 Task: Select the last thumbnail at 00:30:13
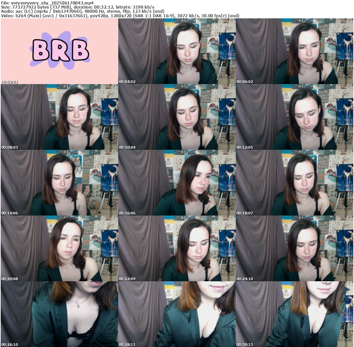click(294, 314)
